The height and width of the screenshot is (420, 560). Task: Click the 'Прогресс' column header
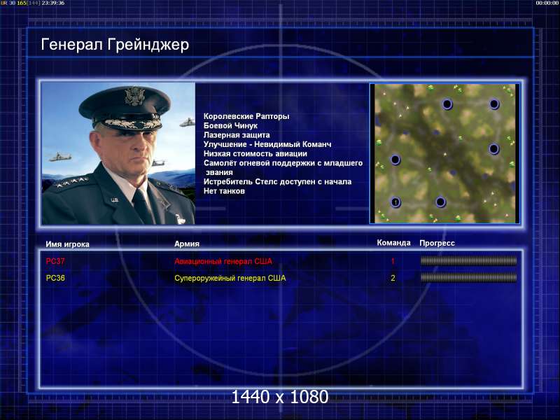click(x=437, y=243)
